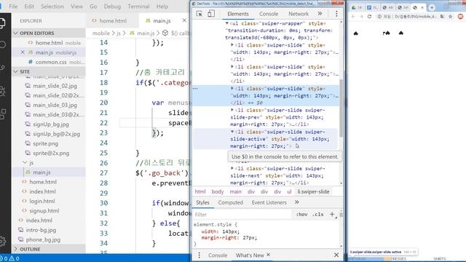
Task: Show more DevTools tabs with double chevron
Action: 320,14
